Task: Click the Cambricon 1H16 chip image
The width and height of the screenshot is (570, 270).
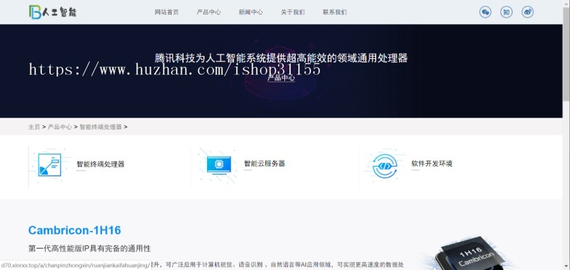Action: (x=469, y=254)
